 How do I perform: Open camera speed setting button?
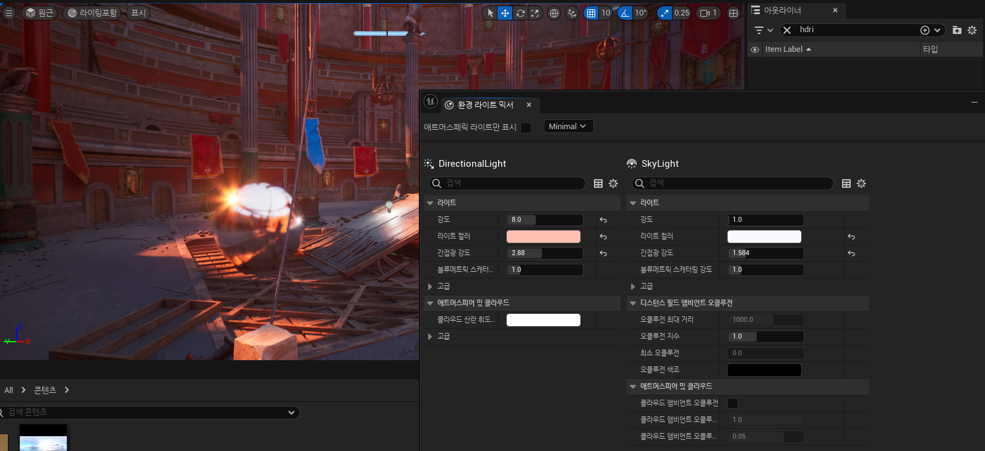[708, 13]
